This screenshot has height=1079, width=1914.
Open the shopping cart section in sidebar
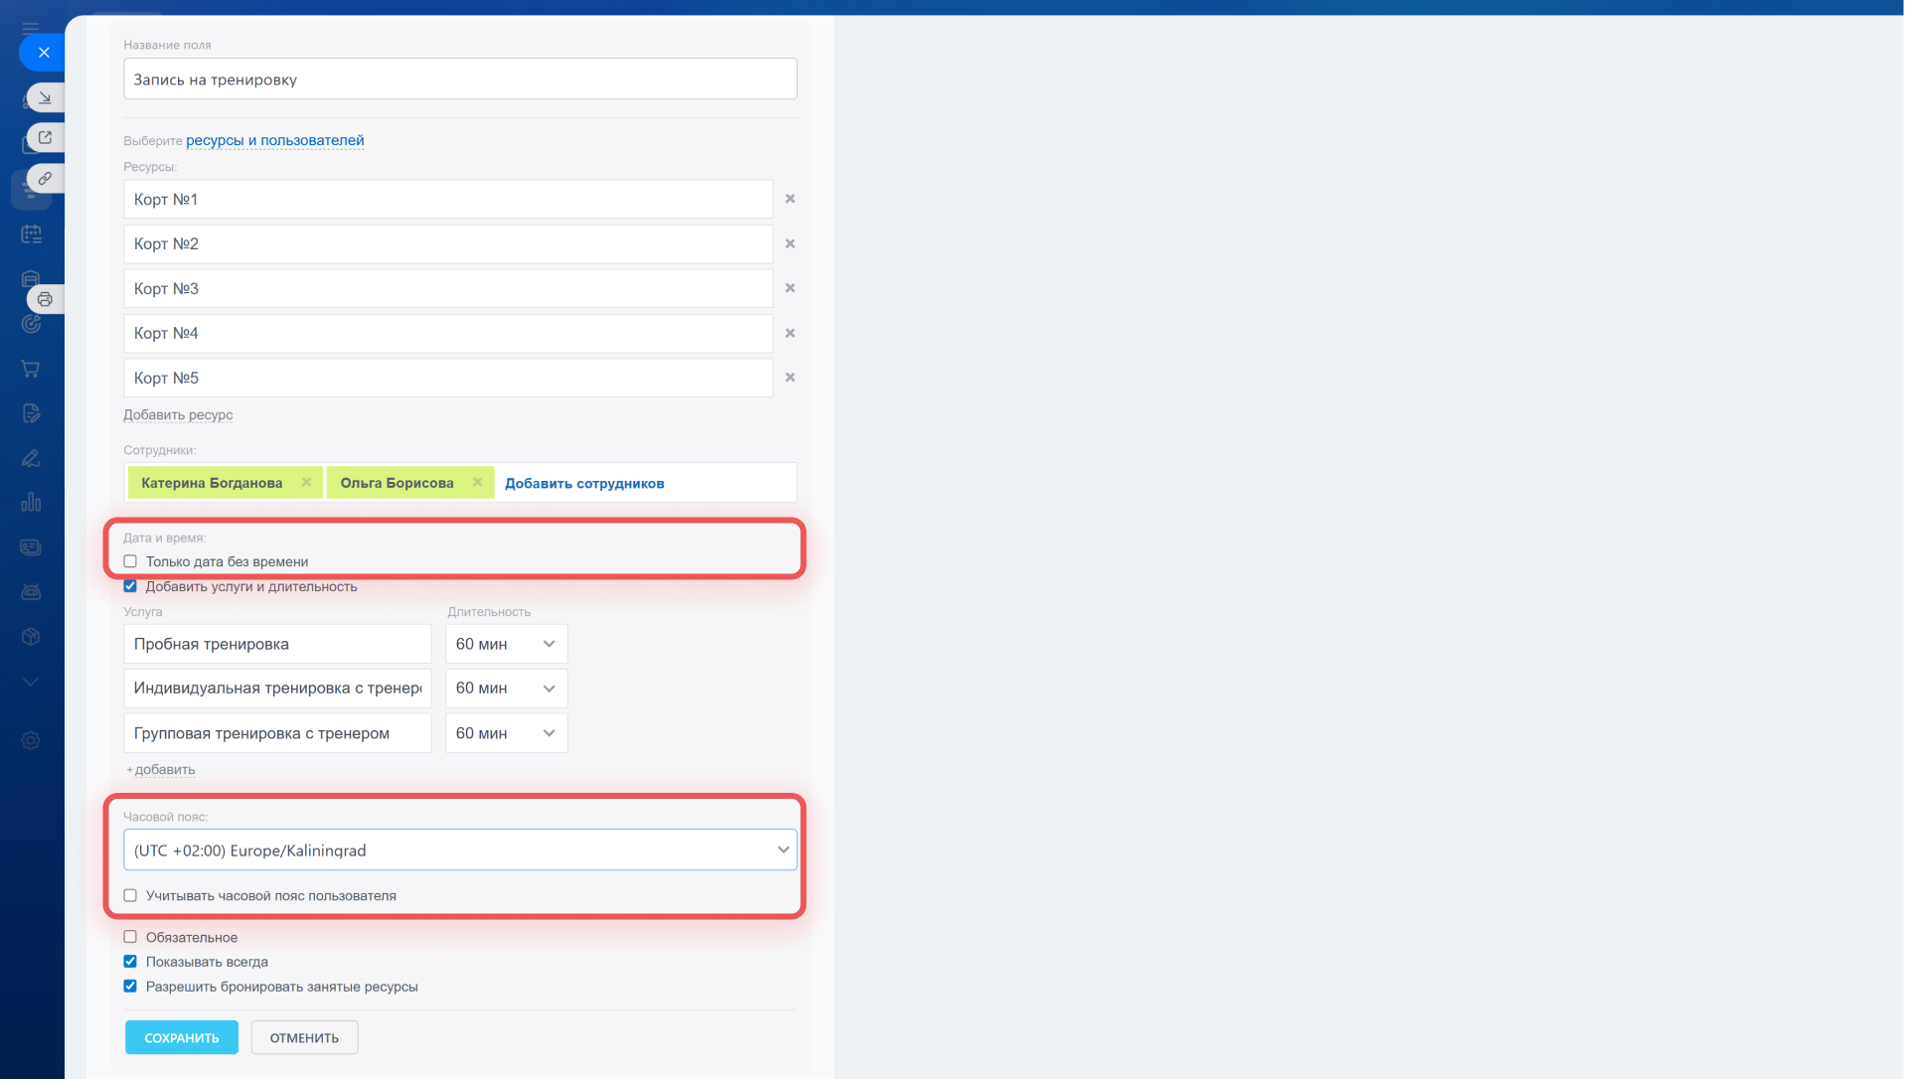pyautogui.click(x=31, y=369)
